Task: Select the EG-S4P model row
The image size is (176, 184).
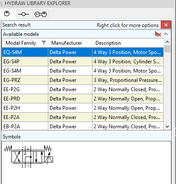Action: (83, 62)
